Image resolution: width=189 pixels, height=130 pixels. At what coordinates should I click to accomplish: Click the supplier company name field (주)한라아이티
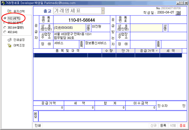[70, 28]
